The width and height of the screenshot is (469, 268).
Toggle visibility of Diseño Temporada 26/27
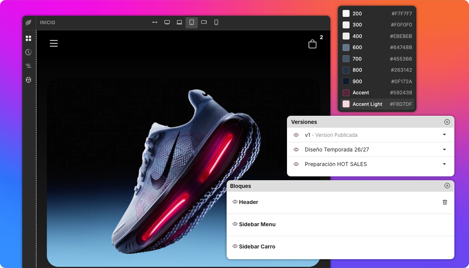(x=296, y=150)
